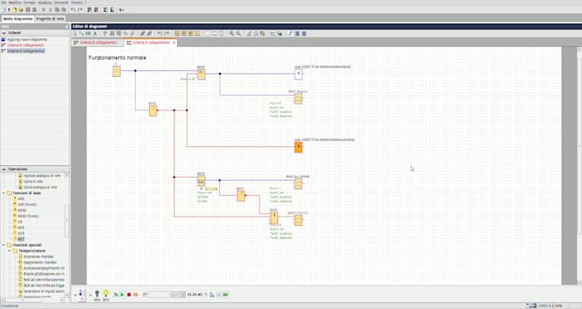Viewport: 582px width, 309px height.
Task: Select Uscita di rete in operations tree
Action: [x=33, y=181]
